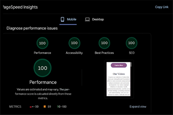173x115 pixels.
Task: Select the Accessibility score gauge circle
Action: 74,43
